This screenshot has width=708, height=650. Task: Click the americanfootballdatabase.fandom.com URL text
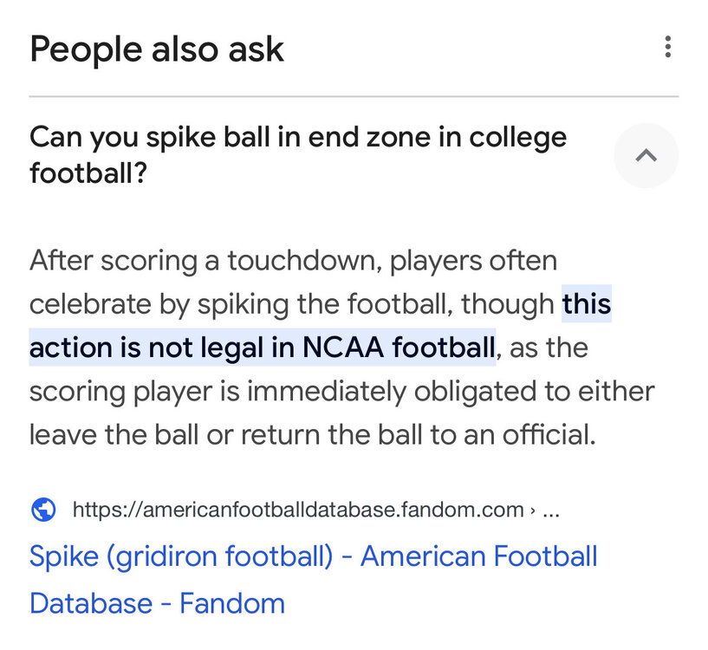pyautogui.click(x=298, y=510)
